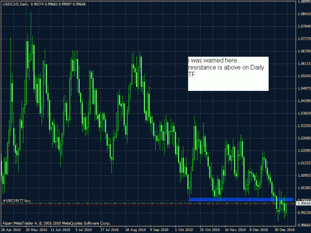This screenshot has width=311, height=233.
Task: Click the 8 Dec 2010 date label
Action: pyautogui.click(x=259, y=230)
